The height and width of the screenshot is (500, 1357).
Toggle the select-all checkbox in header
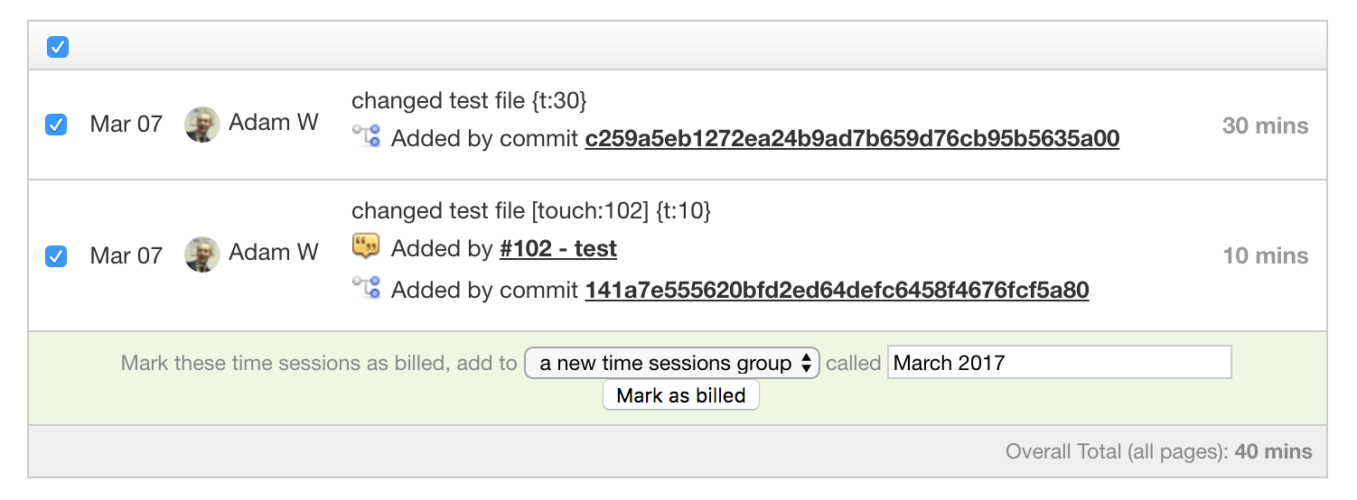[57, 46]
